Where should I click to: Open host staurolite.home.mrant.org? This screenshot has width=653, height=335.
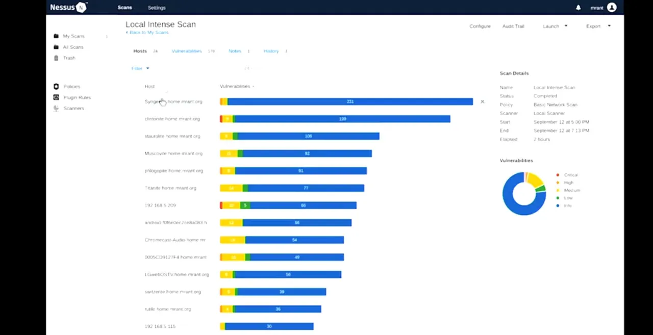point(172,136)
